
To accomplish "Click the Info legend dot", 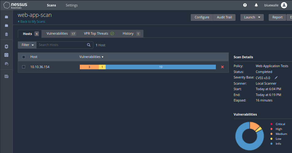I will click(271, 144).
